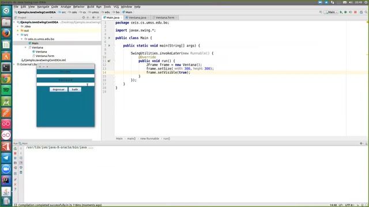Collapse the src folder
This screenshot has width=369, height=207.
tap(18, 34)
